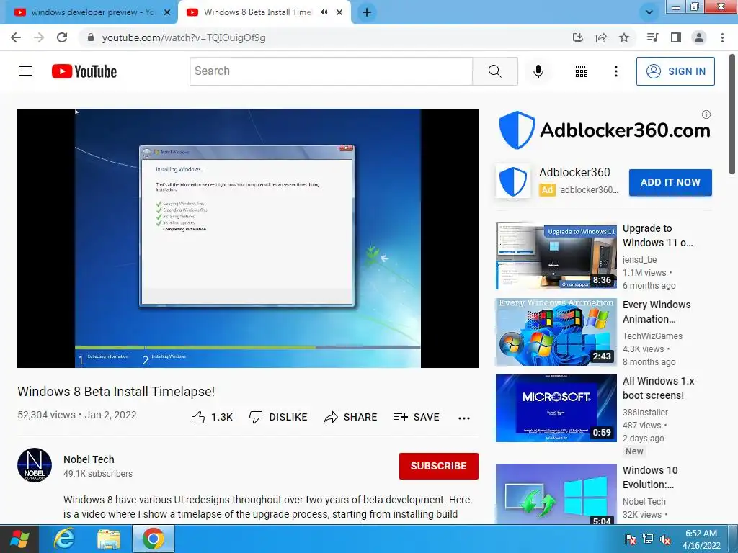Go to the YouTube home logo
The width and height of the screenshot is (738, 553).
(x=84, y=71)
